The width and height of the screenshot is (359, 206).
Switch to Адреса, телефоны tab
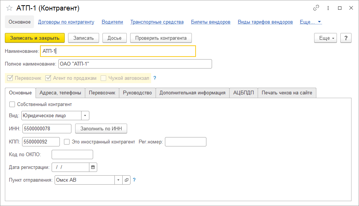pos(60,93)
